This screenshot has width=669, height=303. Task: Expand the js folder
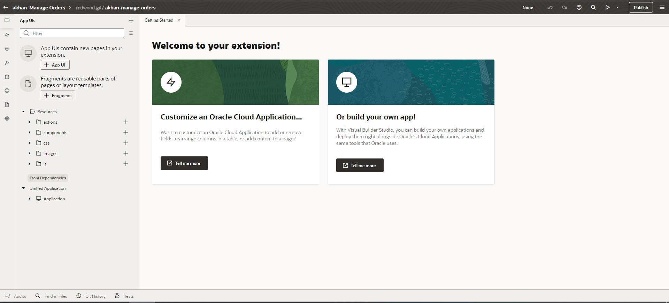coord(30,164)
